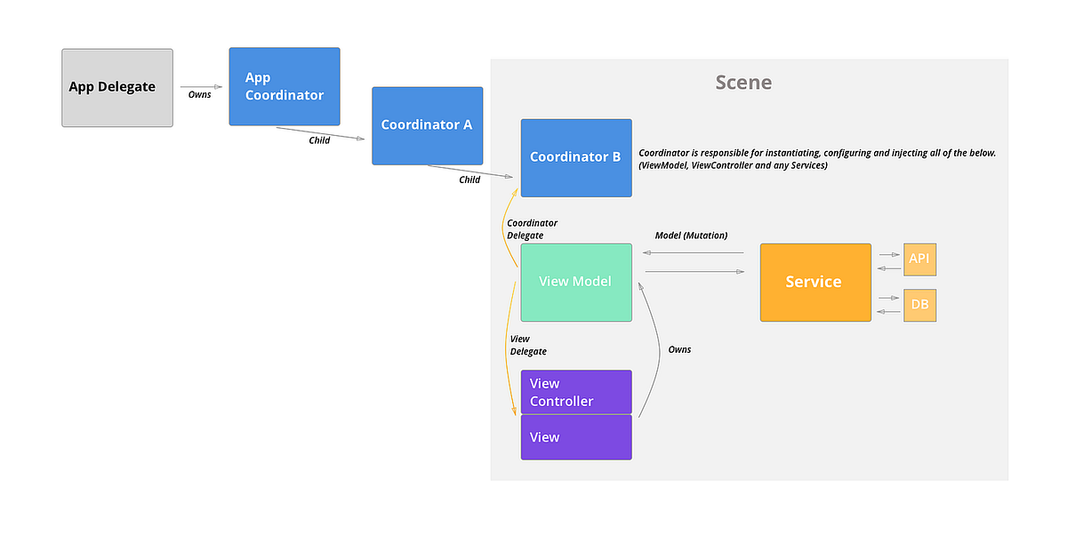
Task: Select the Owns label near View Controller
Action: (679, 349)
